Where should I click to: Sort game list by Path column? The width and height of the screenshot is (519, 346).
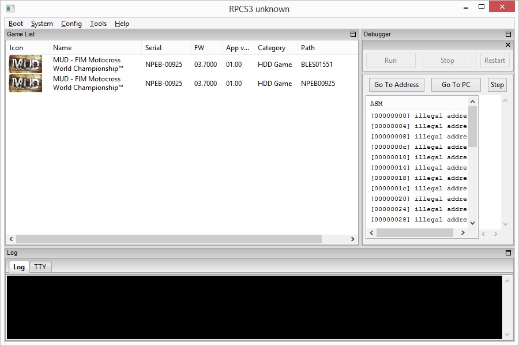[x=328, y=48]
